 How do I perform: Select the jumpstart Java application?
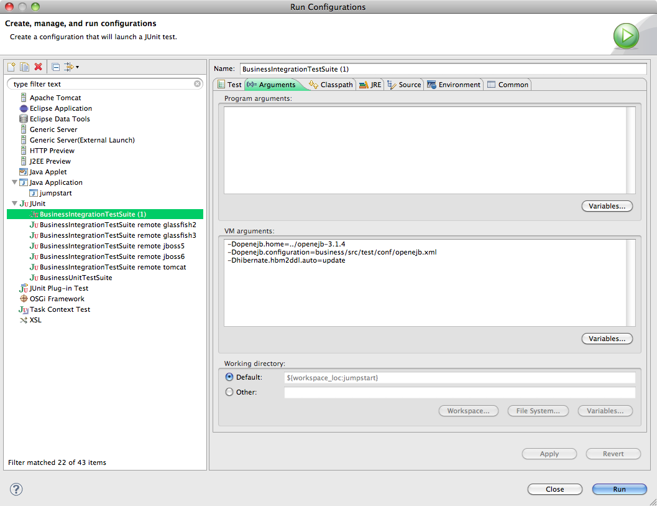coord(55,193)
